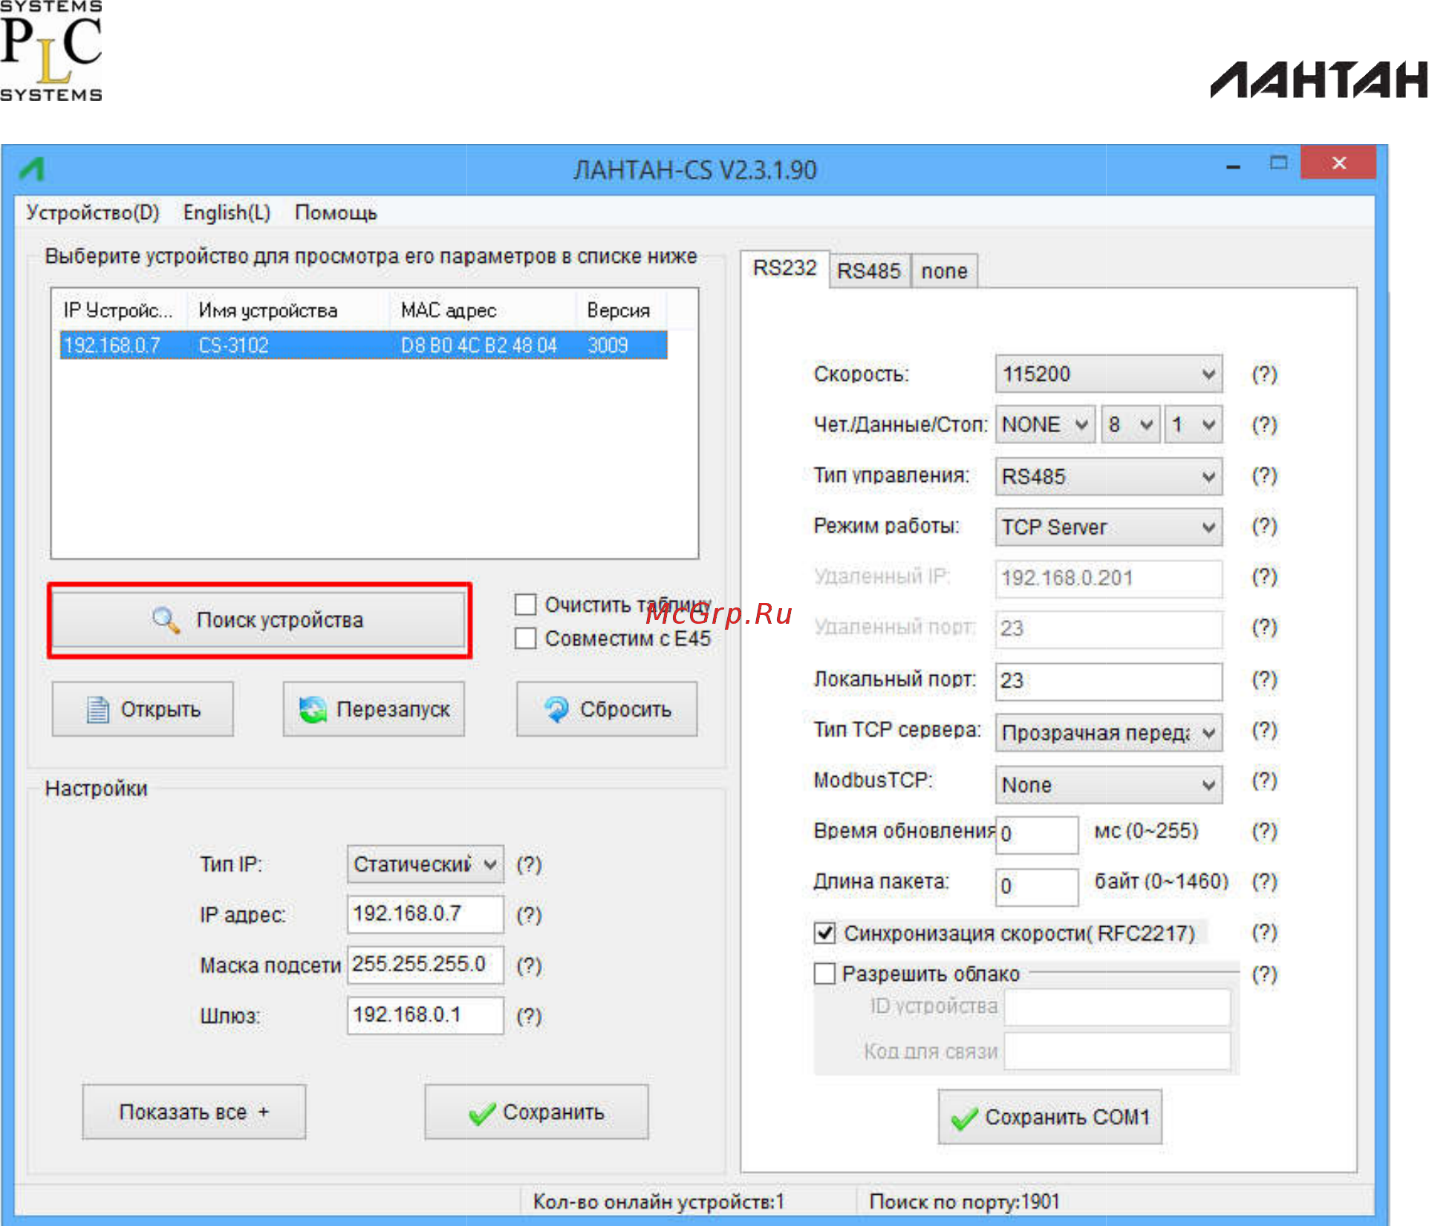The width and height of the screenshot is (1429, 1226).
Task: Tick the Разрешить облако checkbox
Action: pyautogui.click(x=824, y=974)
